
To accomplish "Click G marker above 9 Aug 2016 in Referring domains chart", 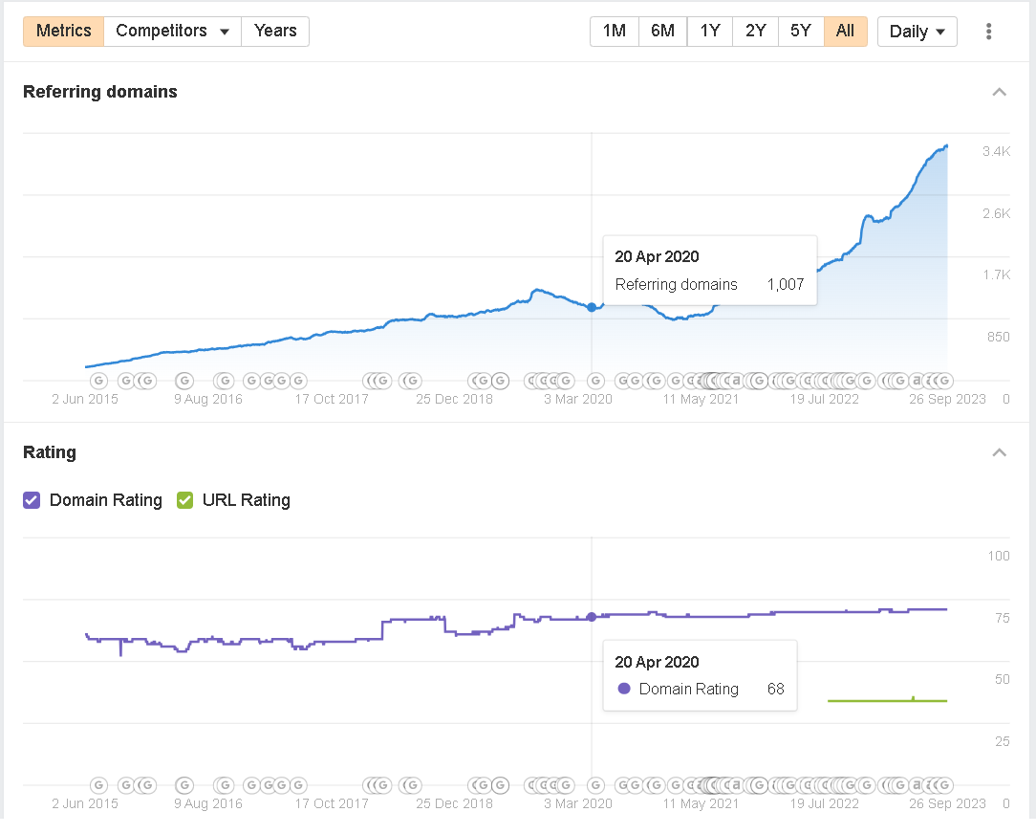I will point(185,381).
